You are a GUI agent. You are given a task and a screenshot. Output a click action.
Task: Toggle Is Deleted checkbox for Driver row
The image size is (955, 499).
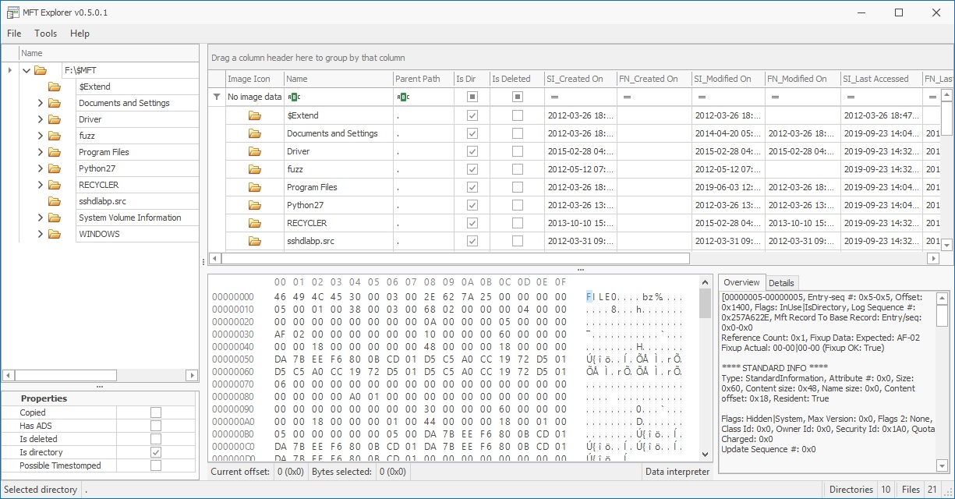(518, 151)
